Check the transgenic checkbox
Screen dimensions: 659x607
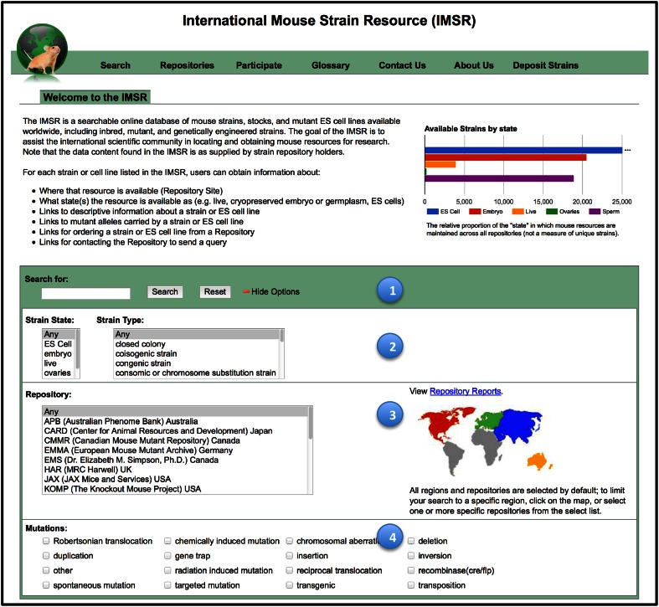[x=289, y=585]
